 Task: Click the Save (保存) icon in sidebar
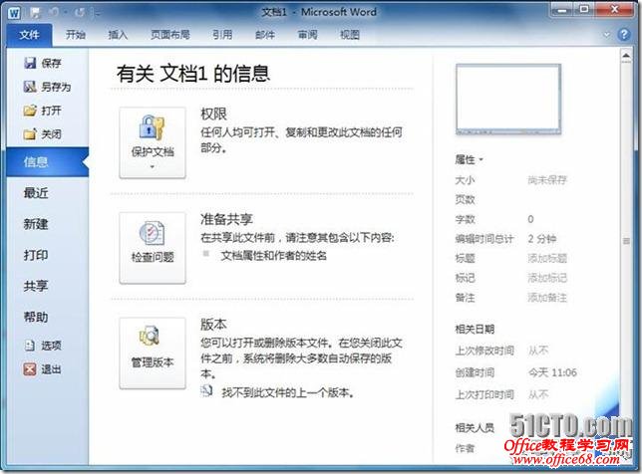pyautogui.click(x=30, y=63)
